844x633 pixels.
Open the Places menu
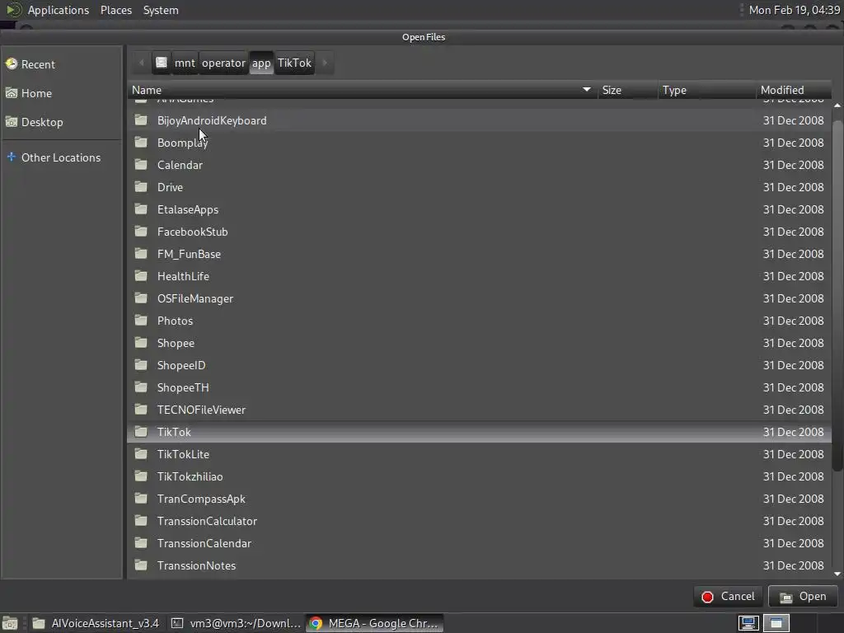coord(116,10)
